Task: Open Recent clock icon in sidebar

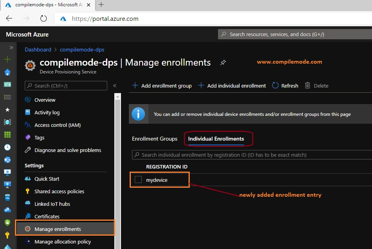Action: click(7, 147)
